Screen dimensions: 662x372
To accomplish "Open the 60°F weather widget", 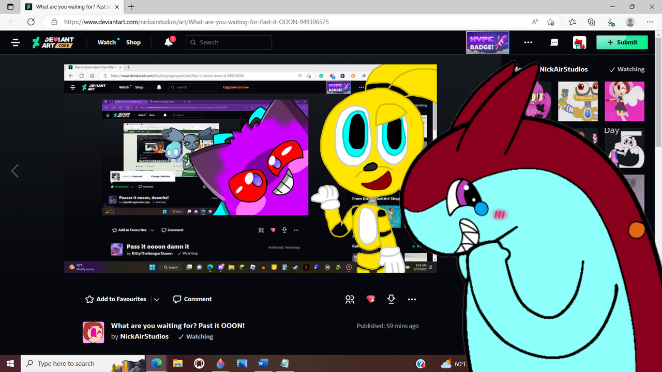I will click(454, 364).
